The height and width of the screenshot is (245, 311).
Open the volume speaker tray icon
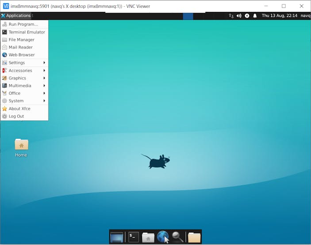point(239,15)
